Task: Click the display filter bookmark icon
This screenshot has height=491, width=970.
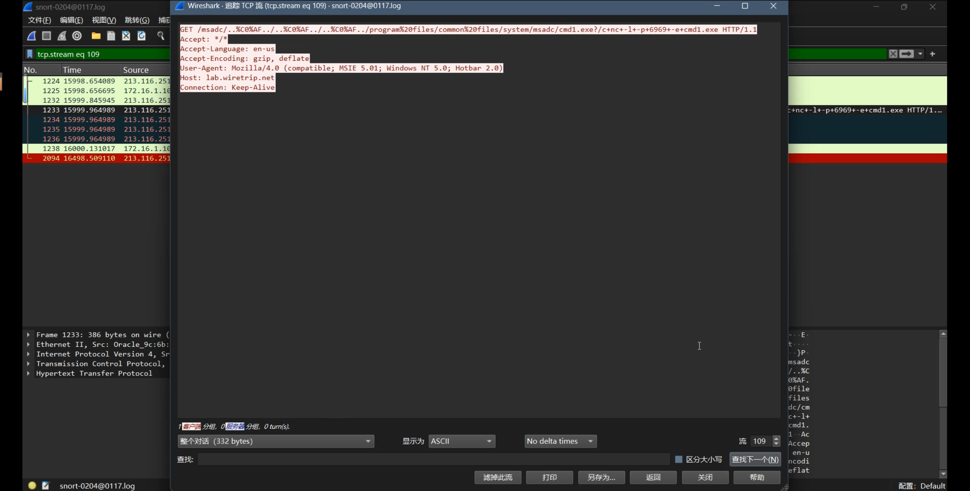Action: (x=30, y=54)
